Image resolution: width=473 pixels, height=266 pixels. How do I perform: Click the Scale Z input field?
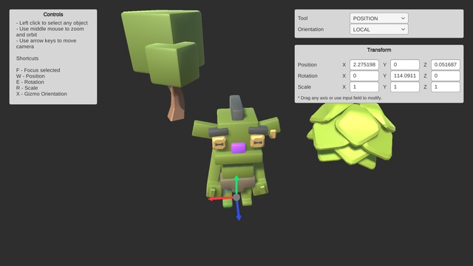click(446, 87)
